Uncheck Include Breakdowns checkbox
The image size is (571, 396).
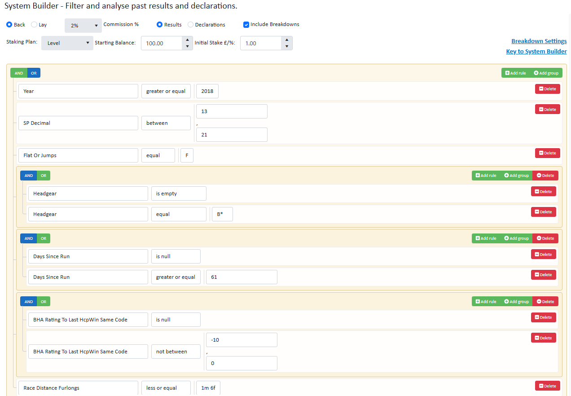246,25
